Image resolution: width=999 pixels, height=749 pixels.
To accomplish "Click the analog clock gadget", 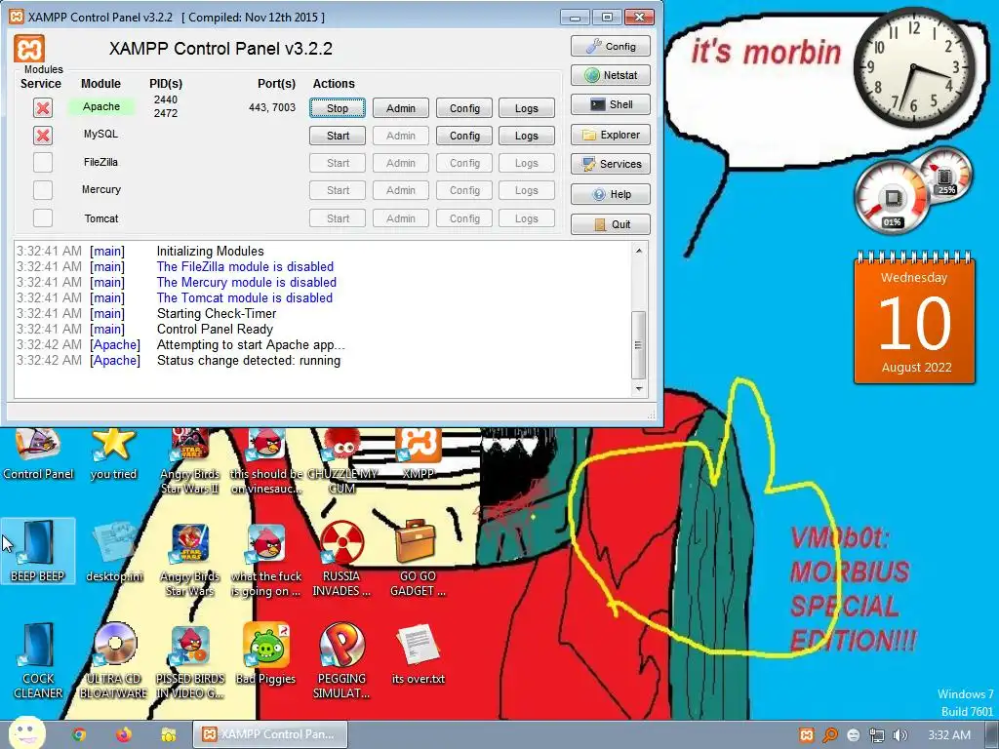I will click(x=913, y=67).
